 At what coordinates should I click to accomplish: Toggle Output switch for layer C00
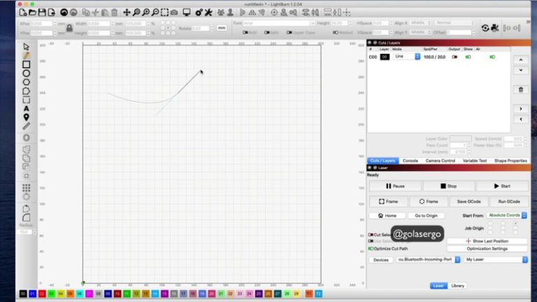click(x=454, y=57)
